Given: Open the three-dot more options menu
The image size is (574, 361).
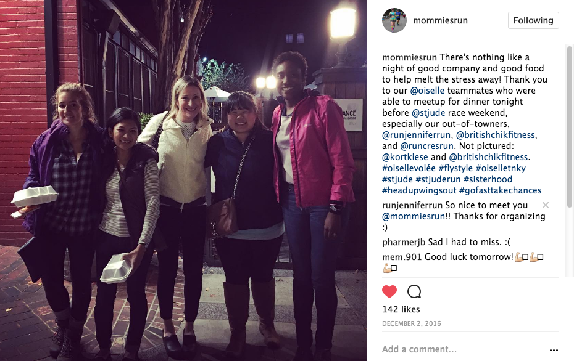Looking at the screenshot, I should pos(554,350).
